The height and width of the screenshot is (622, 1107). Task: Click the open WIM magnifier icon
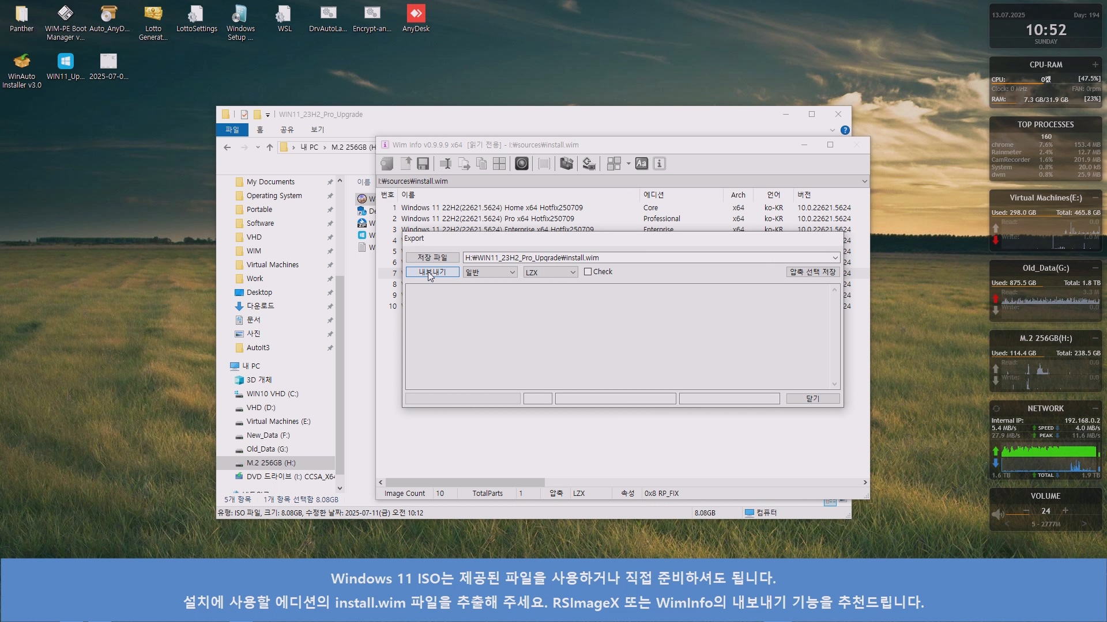coord(387,164)
